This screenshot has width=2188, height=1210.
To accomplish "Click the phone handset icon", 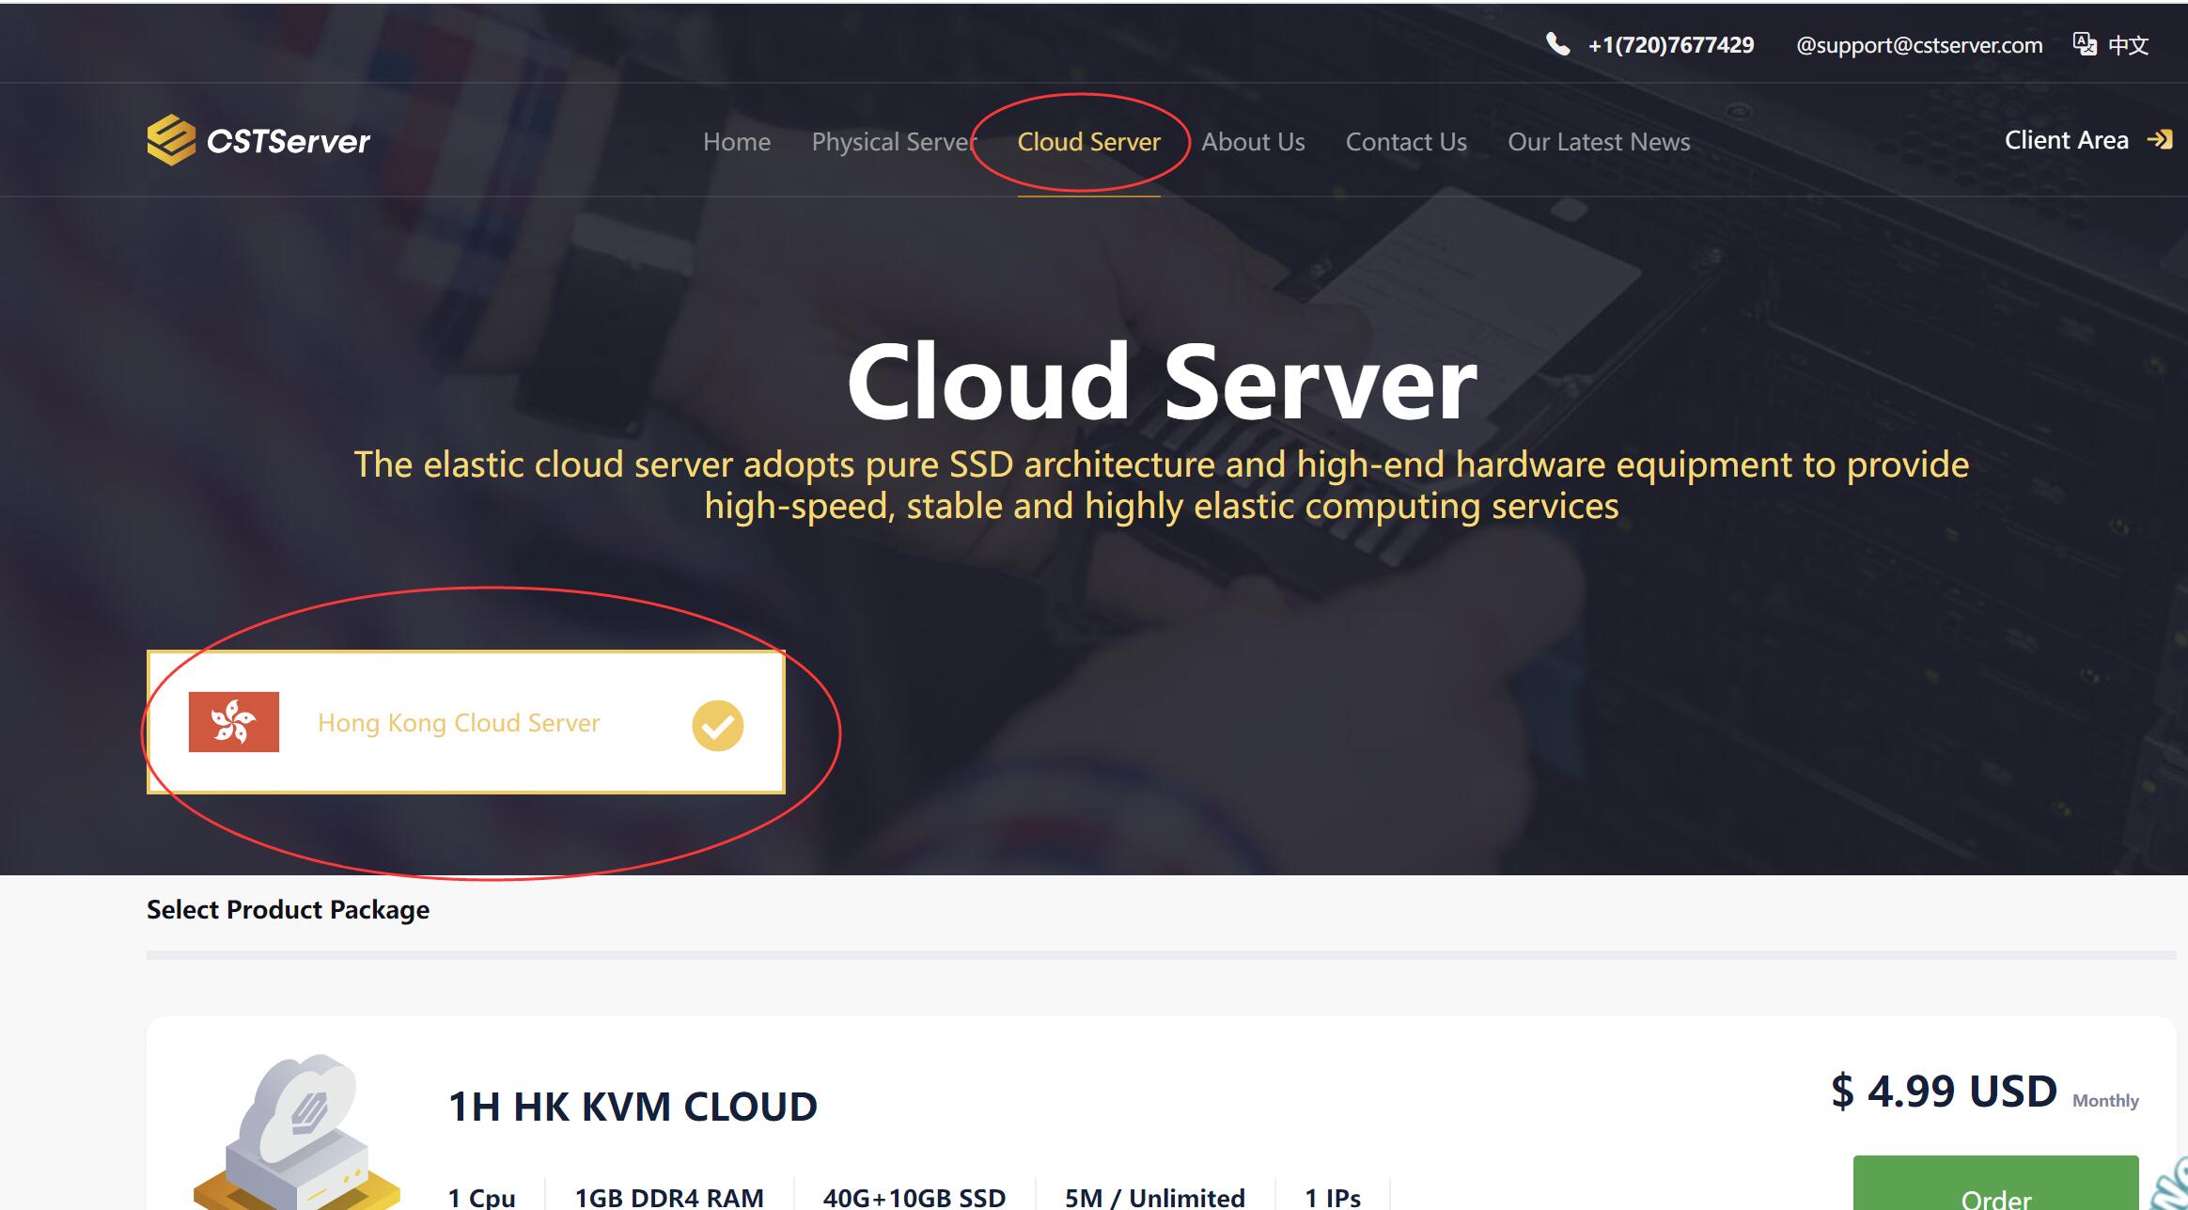I will pyautogui.click(x=1557, y=44).
